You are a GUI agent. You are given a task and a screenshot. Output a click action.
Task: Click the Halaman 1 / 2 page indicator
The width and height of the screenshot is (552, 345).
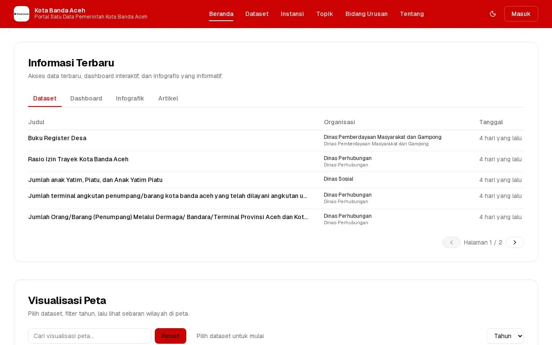[x=483, y=242]
